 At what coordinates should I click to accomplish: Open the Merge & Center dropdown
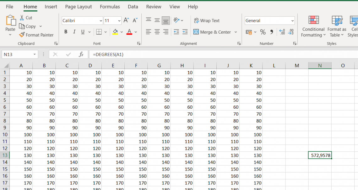click(x=236, y=32)
